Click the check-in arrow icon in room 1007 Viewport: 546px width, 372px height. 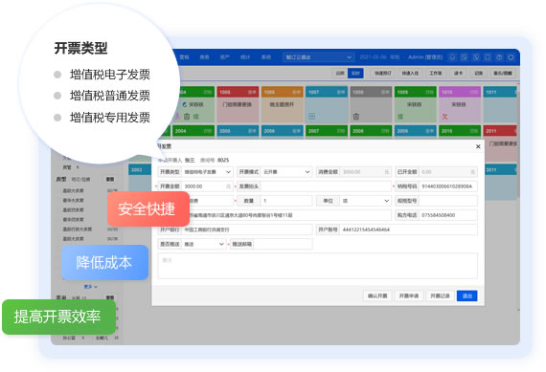tap(311, 117)
